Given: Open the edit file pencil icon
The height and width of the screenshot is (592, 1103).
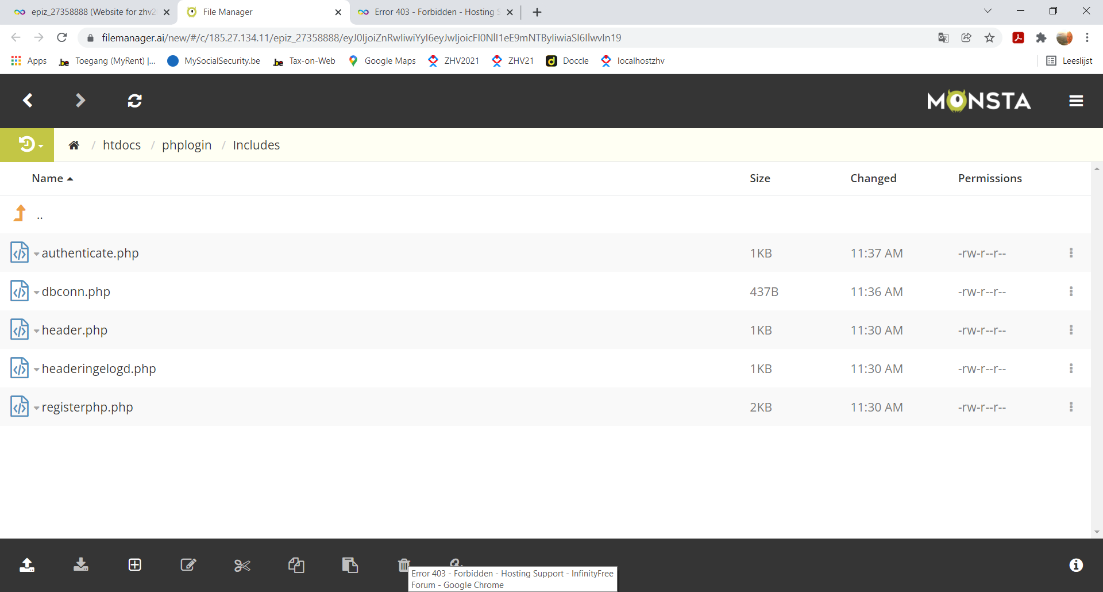Looking at the screenshot, I should tap(188, 565).
